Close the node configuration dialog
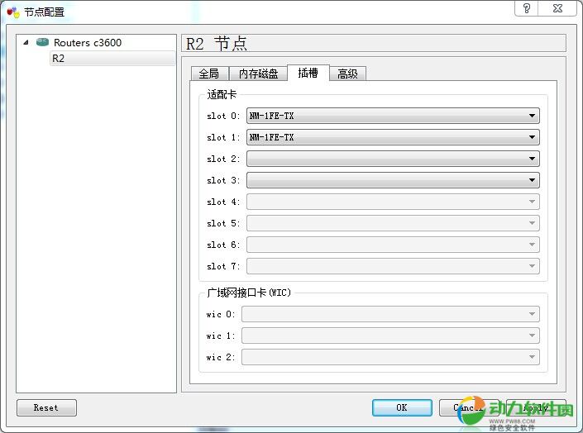Screen dimensions: 583x433 pyautogui.click(x=560, y=8)
